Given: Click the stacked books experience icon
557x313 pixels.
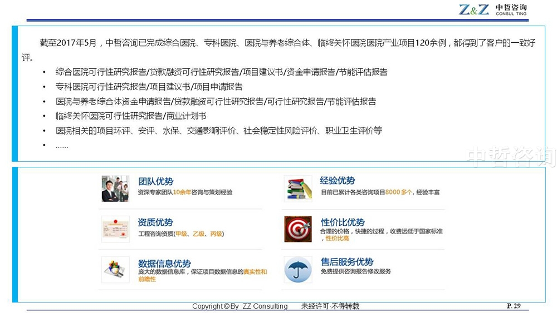Looking at the screenshot, I should pyautogui.click(x=297, y=188).
